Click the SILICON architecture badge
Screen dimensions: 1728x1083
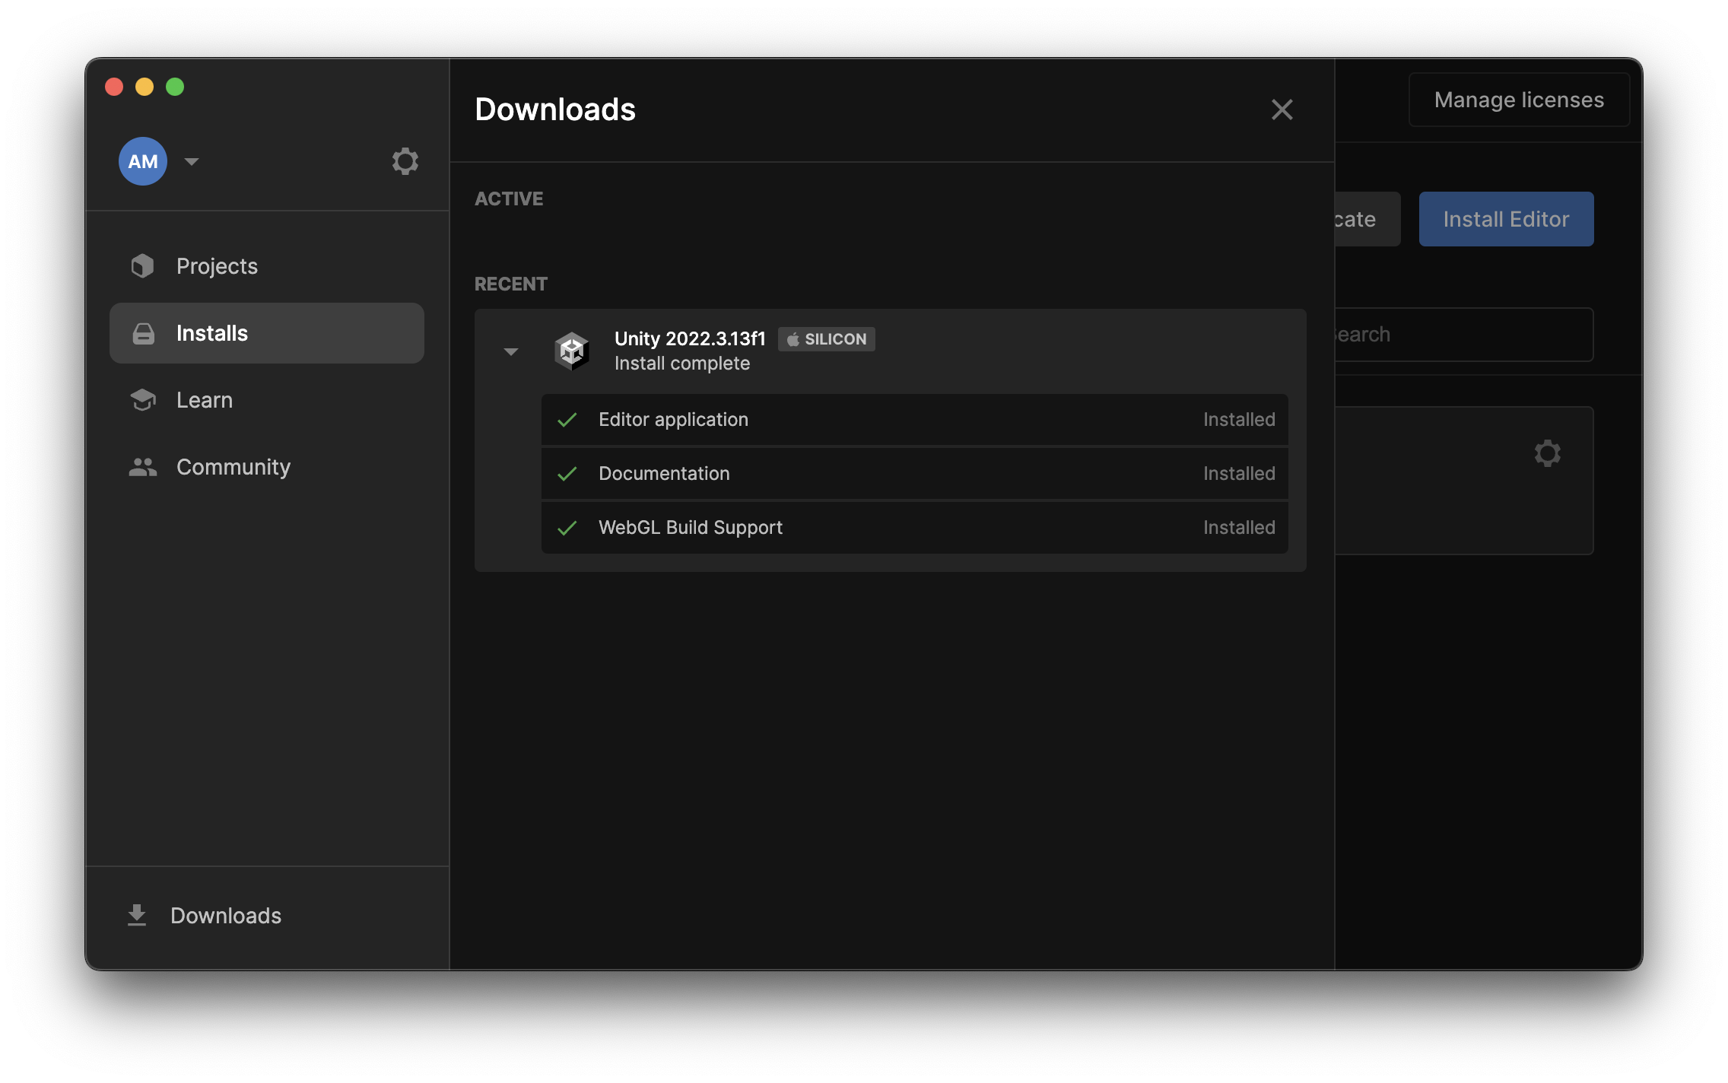click(826, 339)
